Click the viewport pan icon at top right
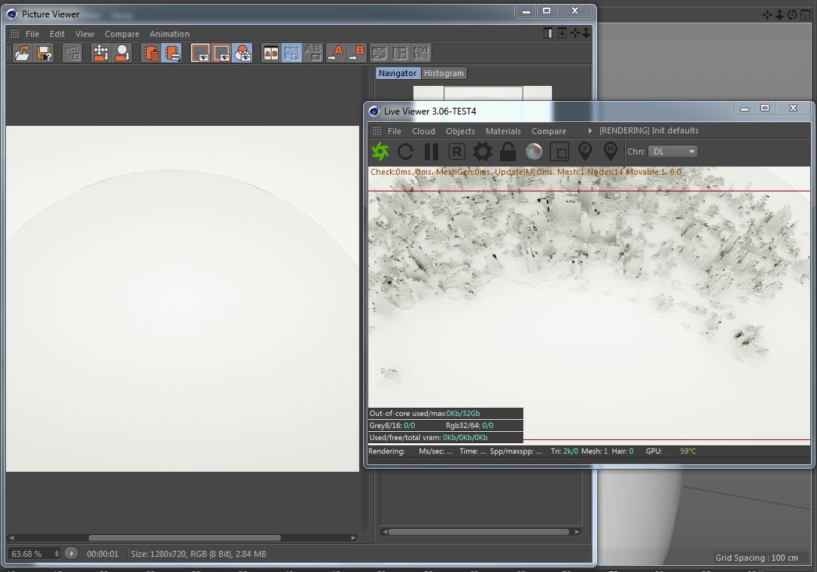This screenshot has height=572, width=817. click(767, 15)
